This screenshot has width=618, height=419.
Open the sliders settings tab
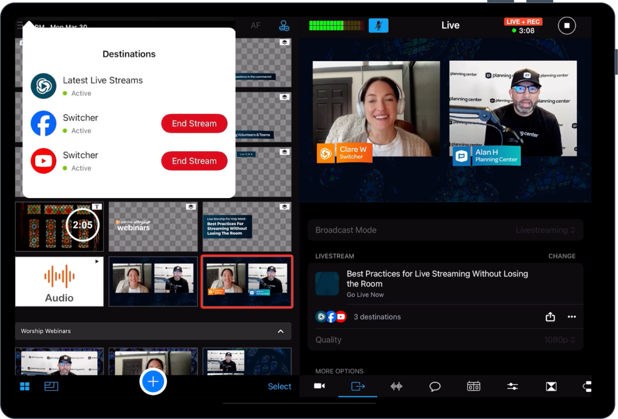pyautogui.click(x=512, y=386)
